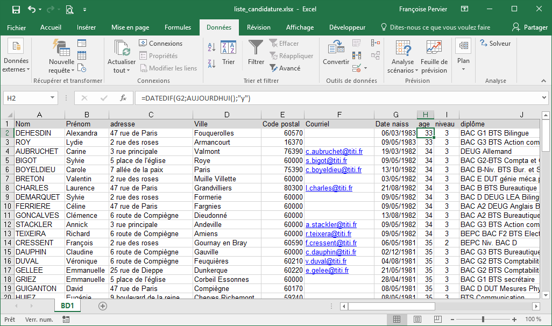Expand the formula bar
552x326 pixels.
pos(544,98)
